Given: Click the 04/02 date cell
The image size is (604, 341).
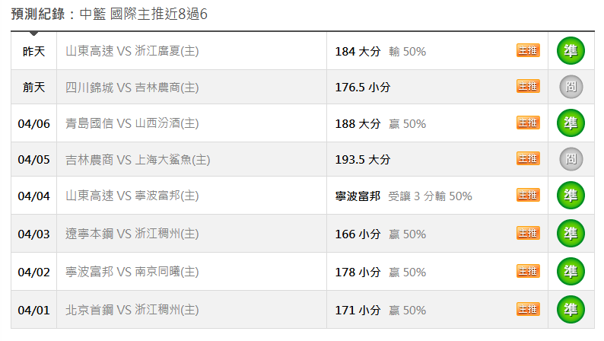Looking at the screenshot, I should click(33, 272).
